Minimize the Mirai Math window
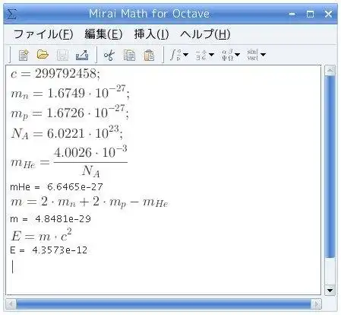The height and width of the screenshot is (315, 341). pyautogui.click(x=292, y=14)
